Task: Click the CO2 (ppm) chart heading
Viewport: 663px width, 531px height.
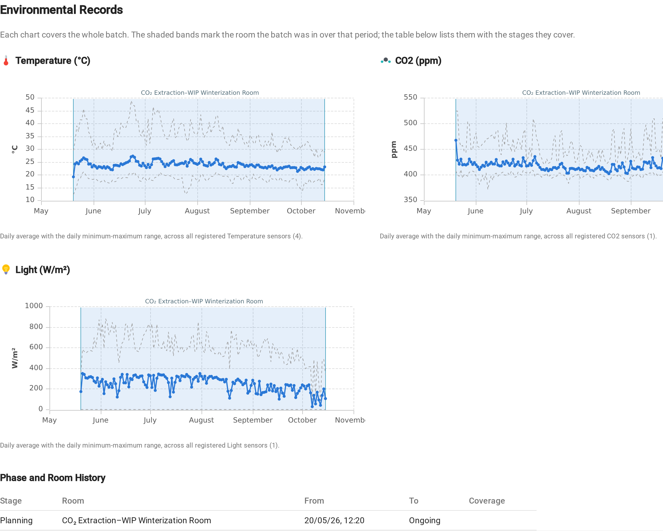Action: [418, 60]
